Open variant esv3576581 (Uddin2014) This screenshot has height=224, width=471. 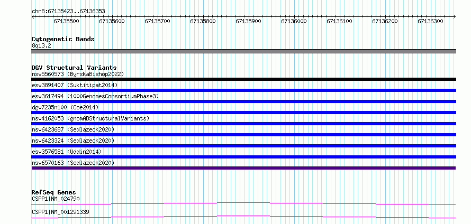point(67,152)
